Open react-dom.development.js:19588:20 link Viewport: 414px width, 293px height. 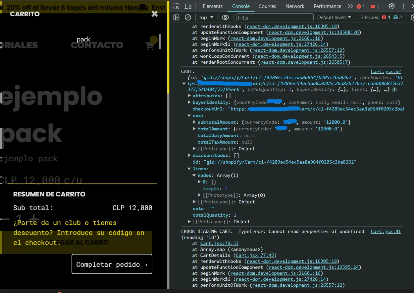[314, 32]
